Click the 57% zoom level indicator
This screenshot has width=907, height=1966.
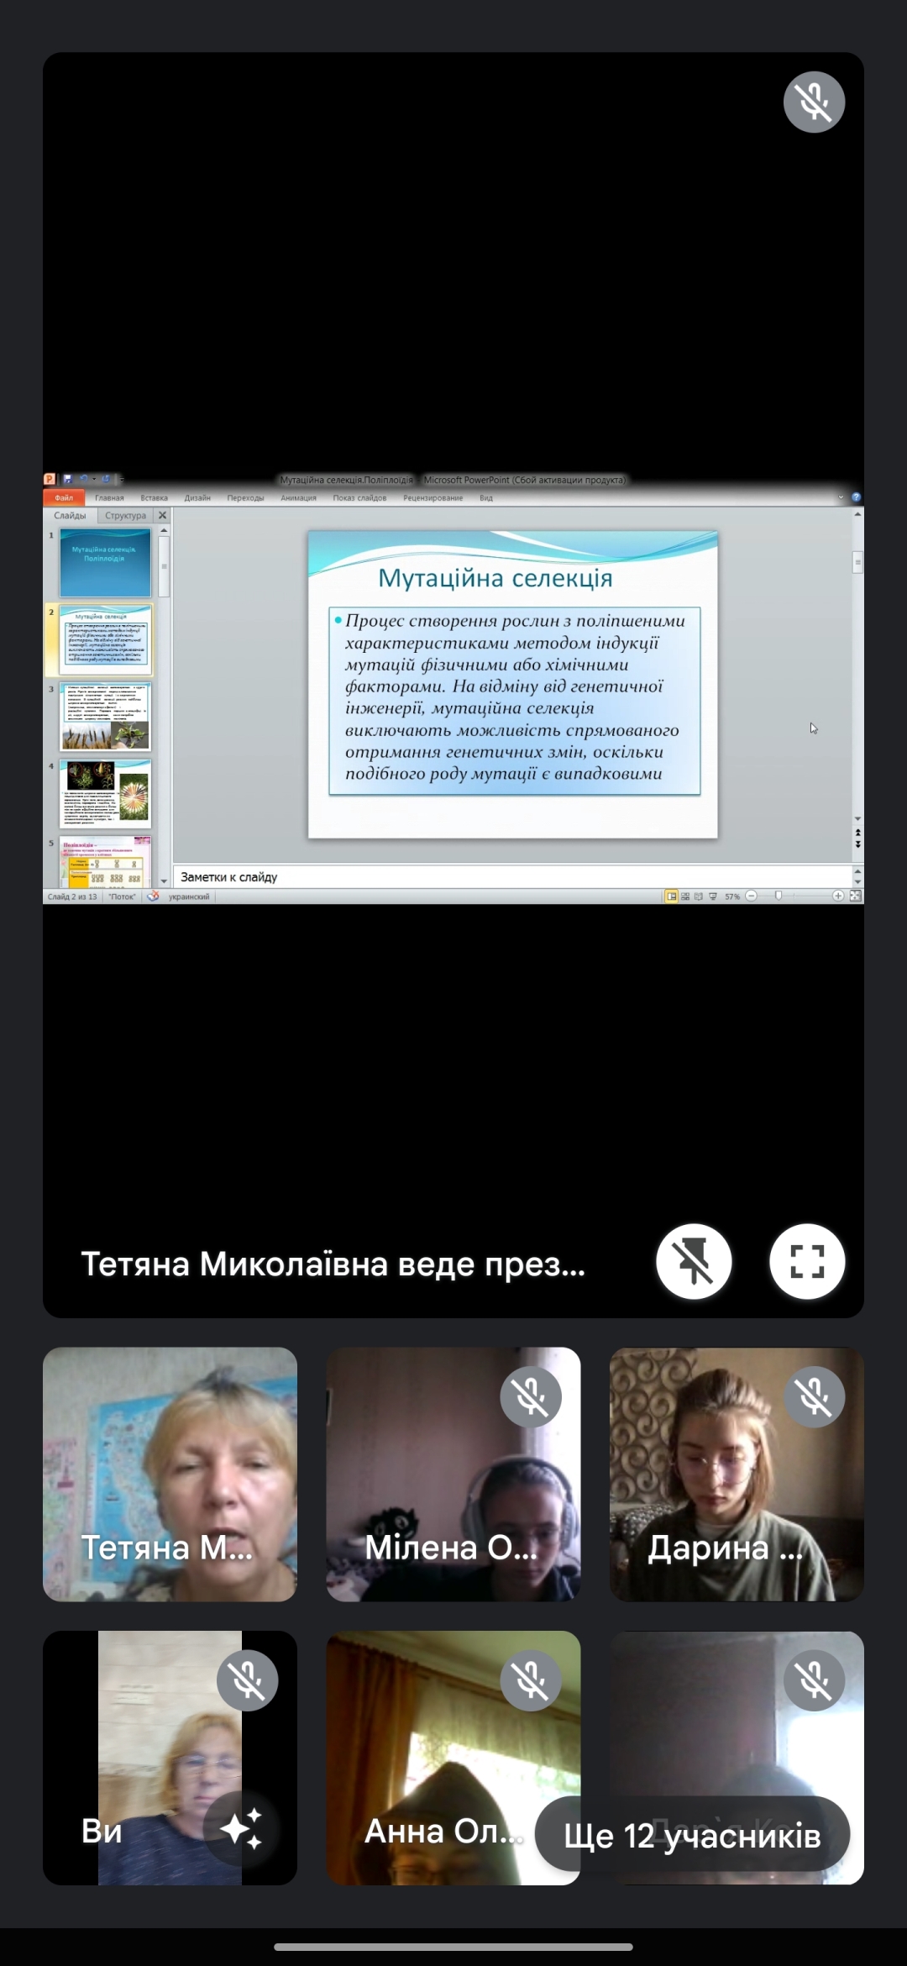(x=732, y=896)
